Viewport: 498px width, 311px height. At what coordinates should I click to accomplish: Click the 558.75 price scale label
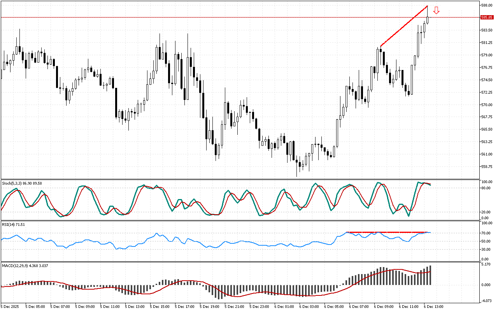[487, 166]
